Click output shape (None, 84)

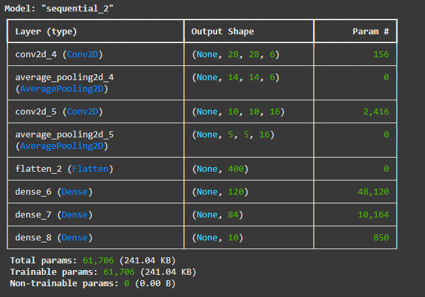pyautogui.click(x=217, y=215)
